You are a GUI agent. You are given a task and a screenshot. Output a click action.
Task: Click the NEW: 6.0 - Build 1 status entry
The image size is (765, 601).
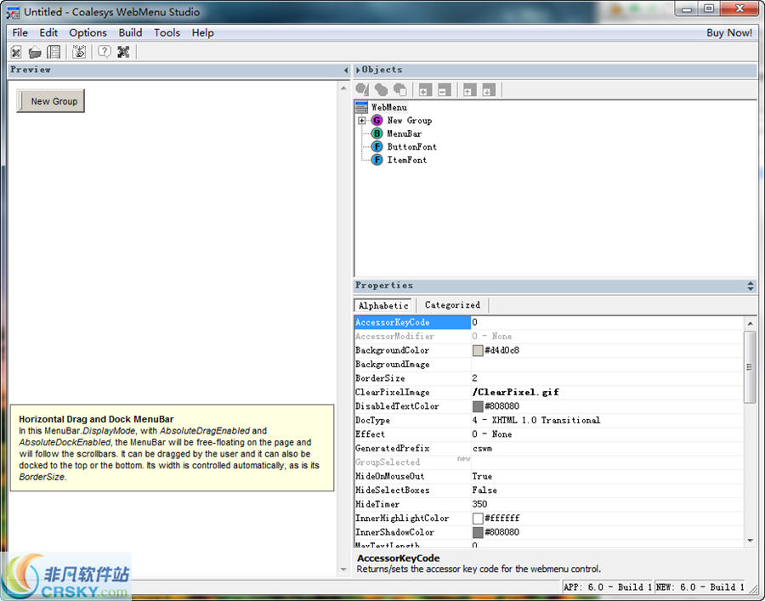700,587
